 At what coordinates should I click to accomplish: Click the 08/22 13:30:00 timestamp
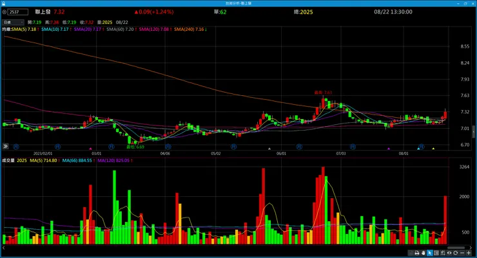click(x=393, y=12)
